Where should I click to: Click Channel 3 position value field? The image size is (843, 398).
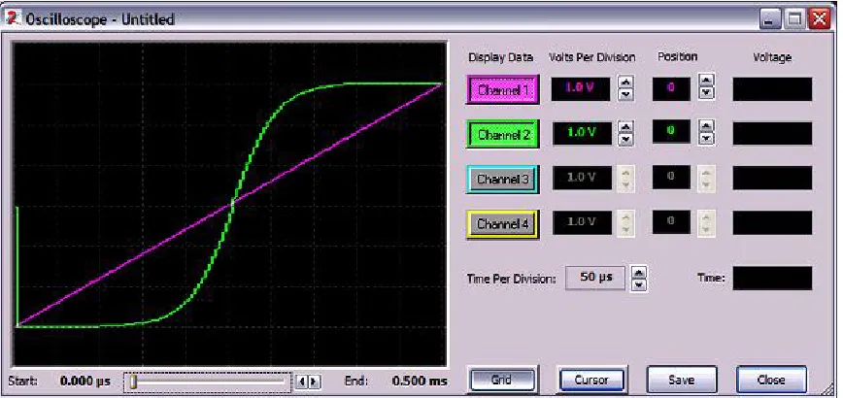click(x=671, y=178)
